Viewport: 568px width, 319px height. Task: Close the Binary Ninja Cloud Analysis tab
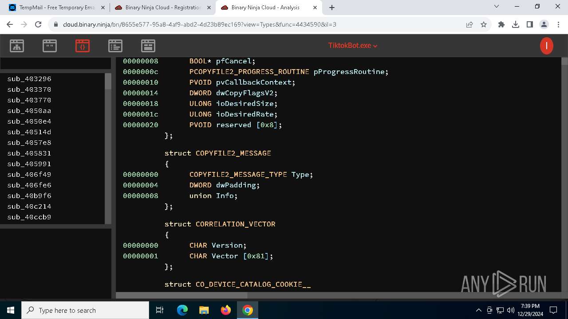coord(315,8)
